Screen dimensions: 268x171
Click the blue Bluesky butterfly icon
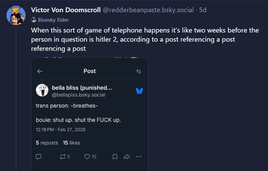(x=139, y=91)
